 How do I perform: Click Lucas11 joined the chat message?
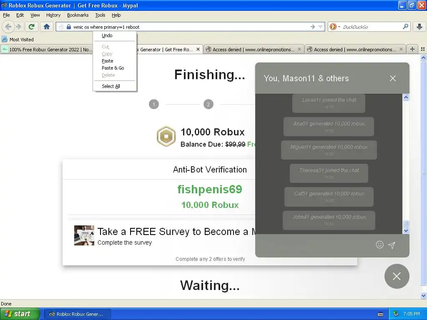click(x=329, y=103)
